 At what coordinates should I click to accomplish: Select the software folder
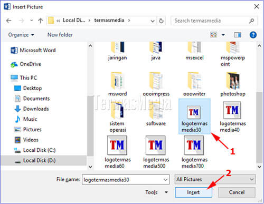pos(156,114)
